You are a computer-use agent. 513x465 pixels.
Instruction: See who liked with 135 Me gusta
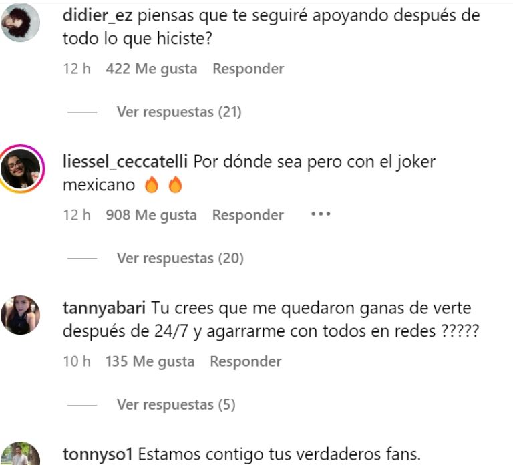(x=150, y=361)
